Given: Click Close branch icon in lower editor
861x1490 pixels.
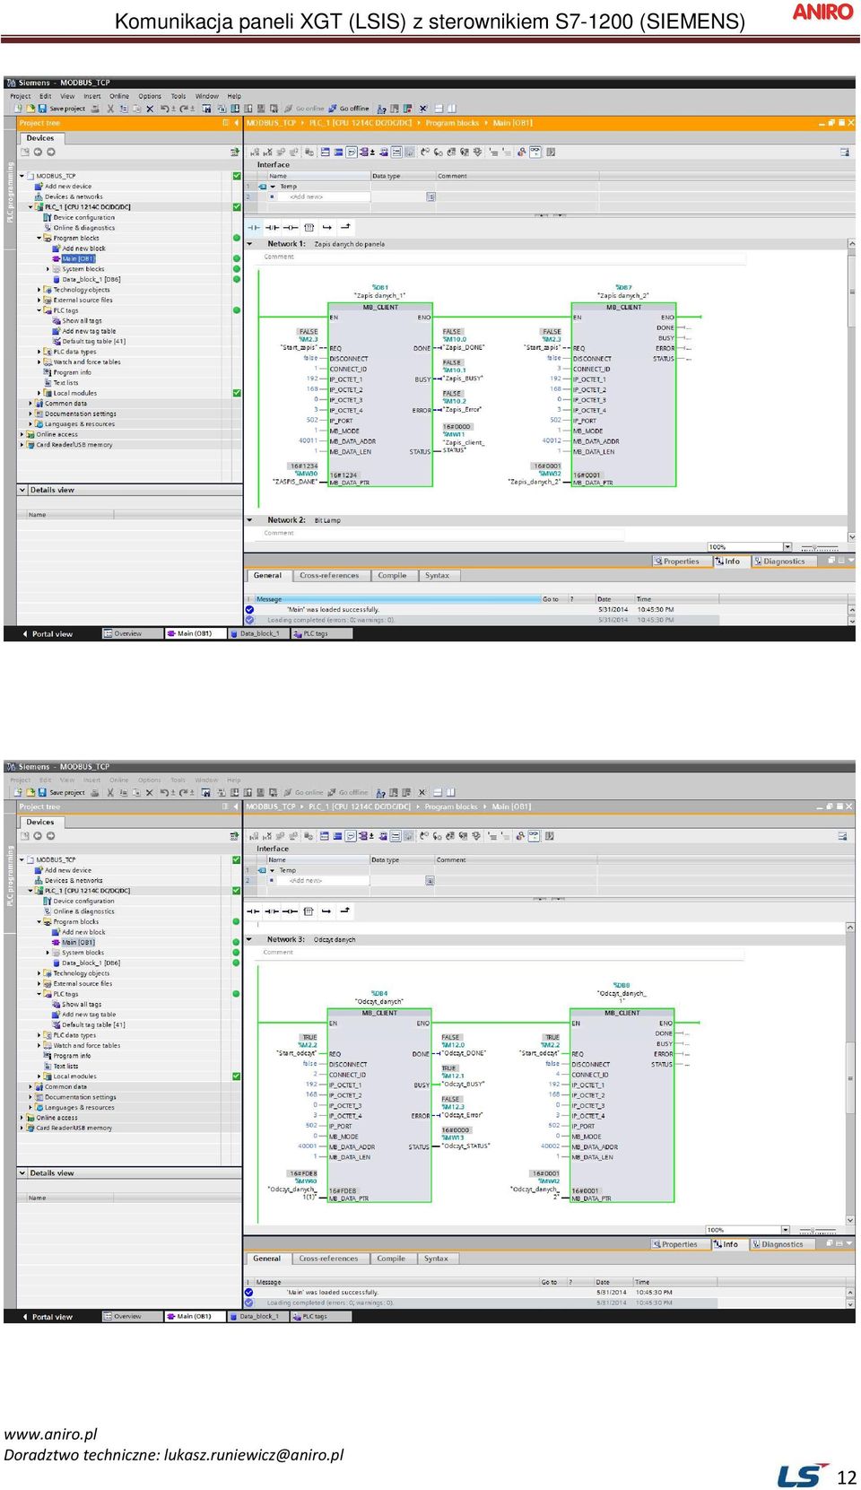Looking at the screenshot, I should click(345, 911).
